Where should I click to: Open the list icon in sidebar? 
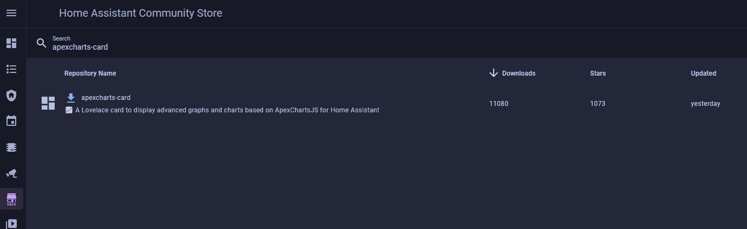(11, 69)
